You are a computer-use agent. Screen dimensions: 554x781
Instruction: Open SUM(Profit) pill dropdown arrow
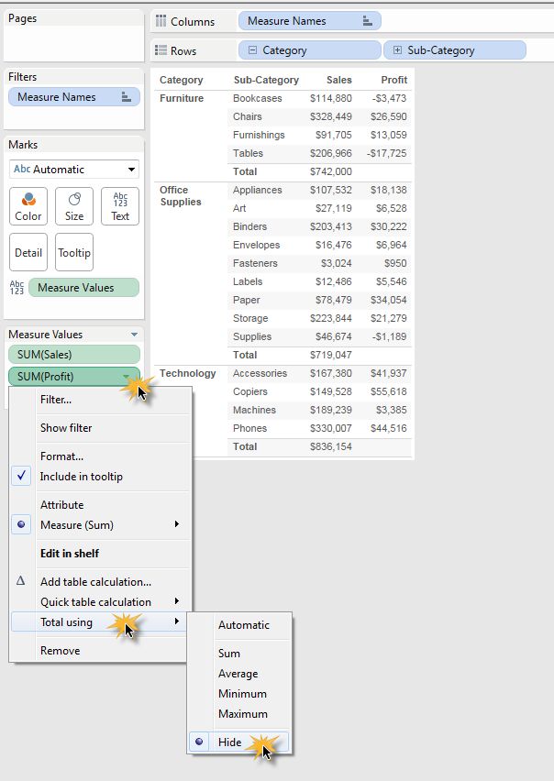[127, 377]
